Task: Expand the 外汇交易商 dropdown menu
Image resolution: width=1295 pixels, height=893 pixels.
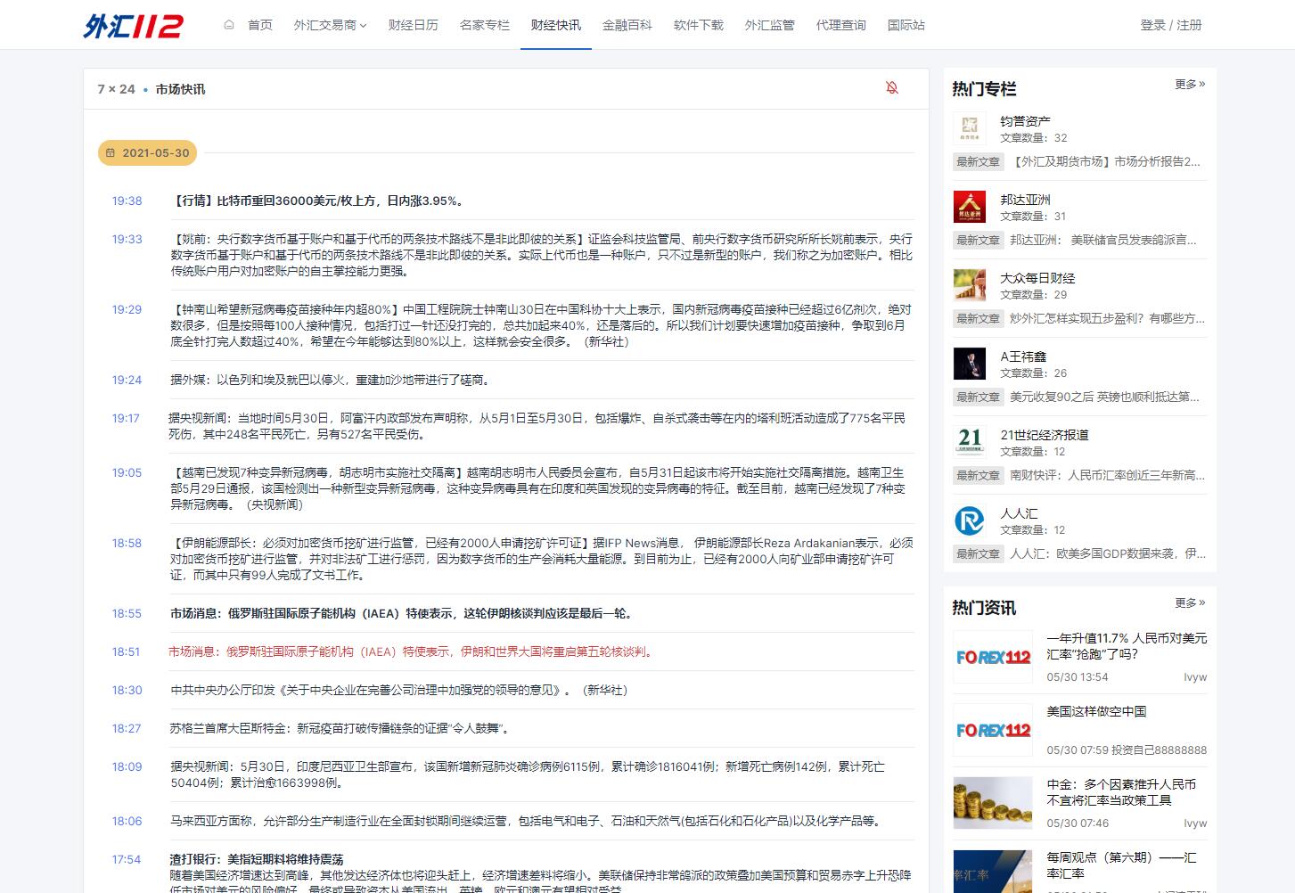Action: 330,25
